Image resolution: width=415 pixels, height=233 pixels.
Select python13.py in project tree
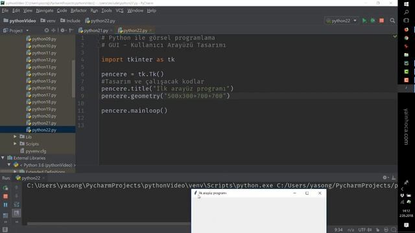(41, 67)
